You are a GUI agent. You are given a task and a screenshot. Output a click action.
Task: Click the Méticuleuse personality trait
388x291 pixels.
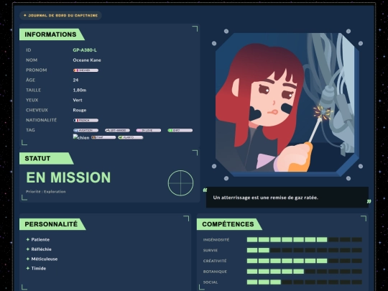[x=45, y=259]
